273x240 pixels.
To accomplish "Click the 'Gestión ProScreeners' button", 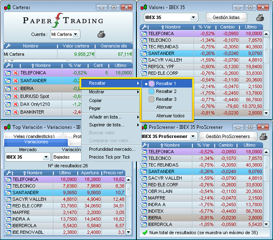I will [x=228, y=136].
